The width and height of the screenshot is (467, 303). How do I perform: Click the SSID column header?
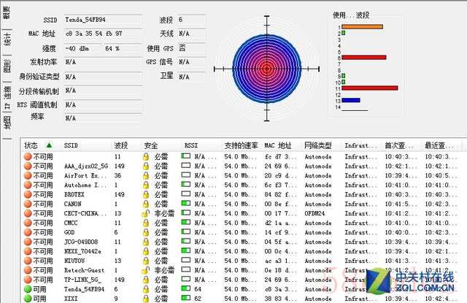[x=71, y=145]
